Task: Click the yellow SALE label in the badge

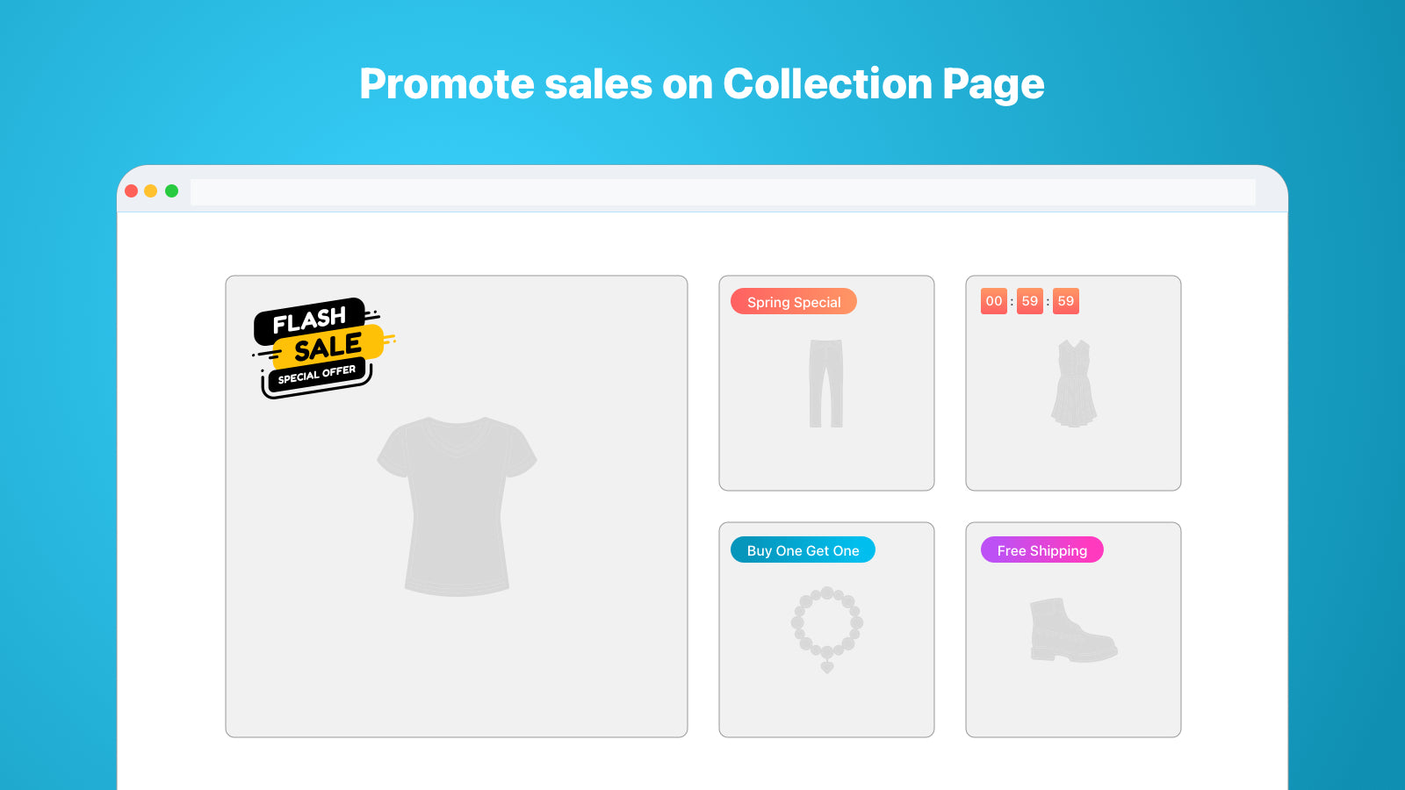Action: [328, 348]
